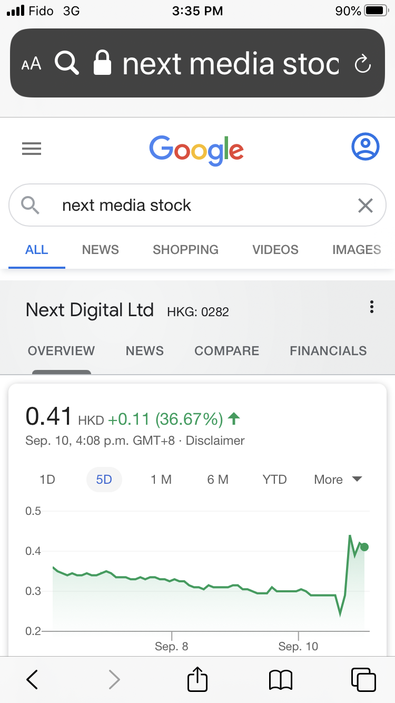Open the Google hamburger menu
The image size is (395, 703).
(32, 149)
